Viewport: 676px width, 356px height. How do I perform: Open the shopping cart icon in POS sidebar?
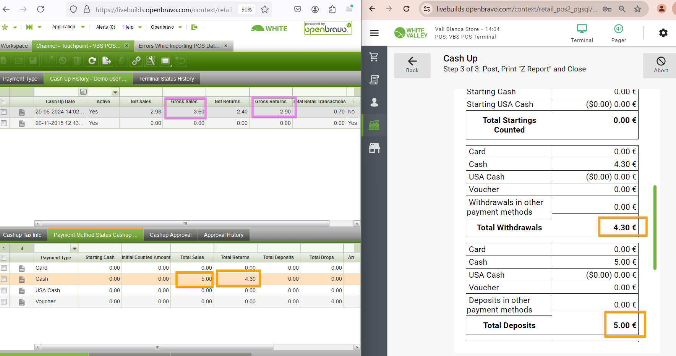tap(374, 57)
